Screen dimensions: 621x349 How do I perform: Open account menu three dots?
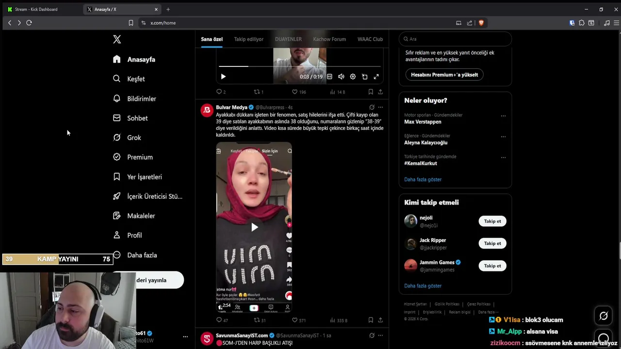185,336
